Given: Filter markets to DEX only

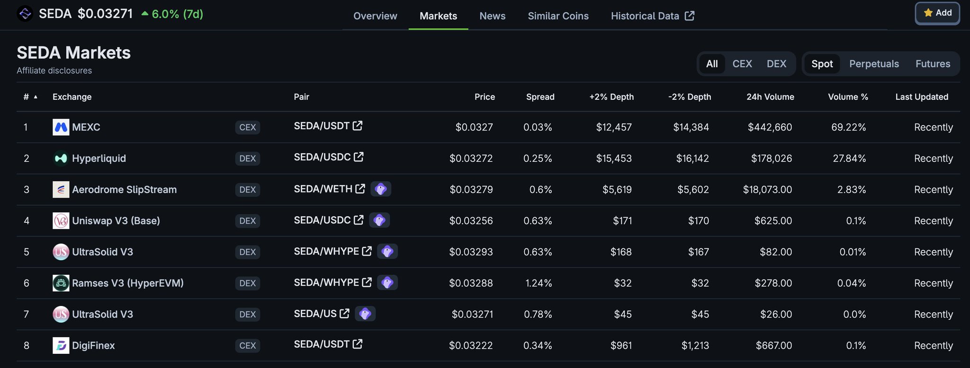Looking at the screenshot, I should 776,64.
